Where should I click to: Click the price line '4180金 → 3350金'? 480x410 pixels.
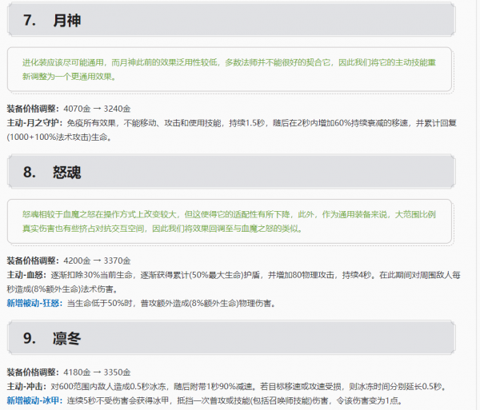[97, 372]
